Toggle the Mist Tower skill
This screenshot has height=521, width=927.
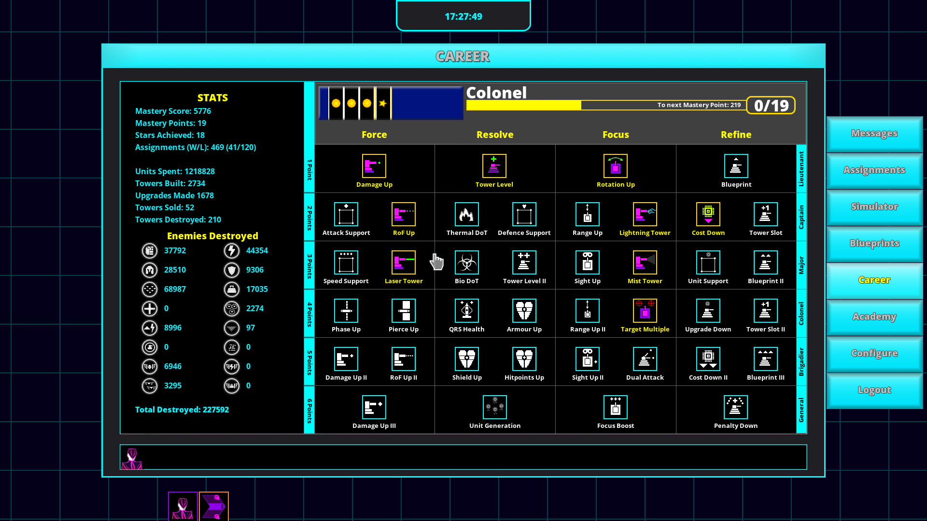(x=645, y=262)
